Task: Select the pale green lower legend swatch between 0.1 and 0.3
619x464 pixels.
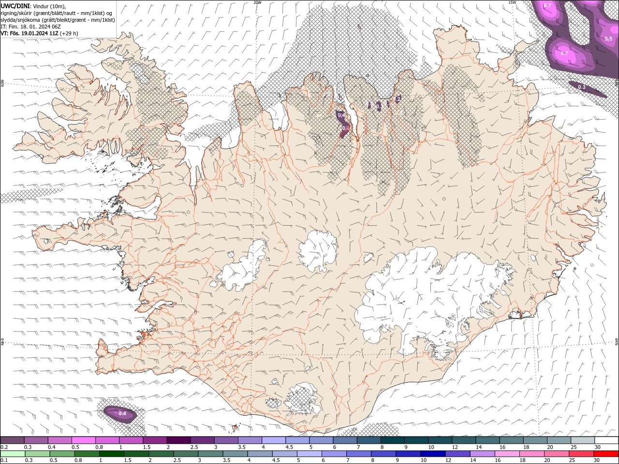Action: [x=13, y=454]
